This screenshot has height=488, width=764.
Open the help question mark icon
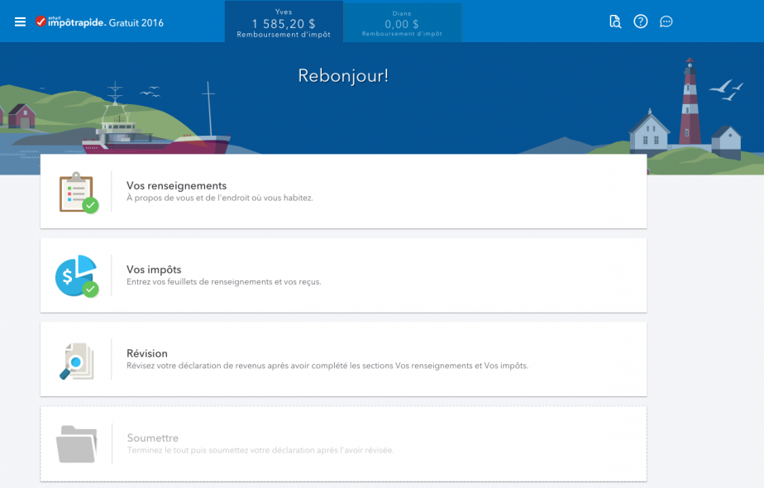(641, 22)
